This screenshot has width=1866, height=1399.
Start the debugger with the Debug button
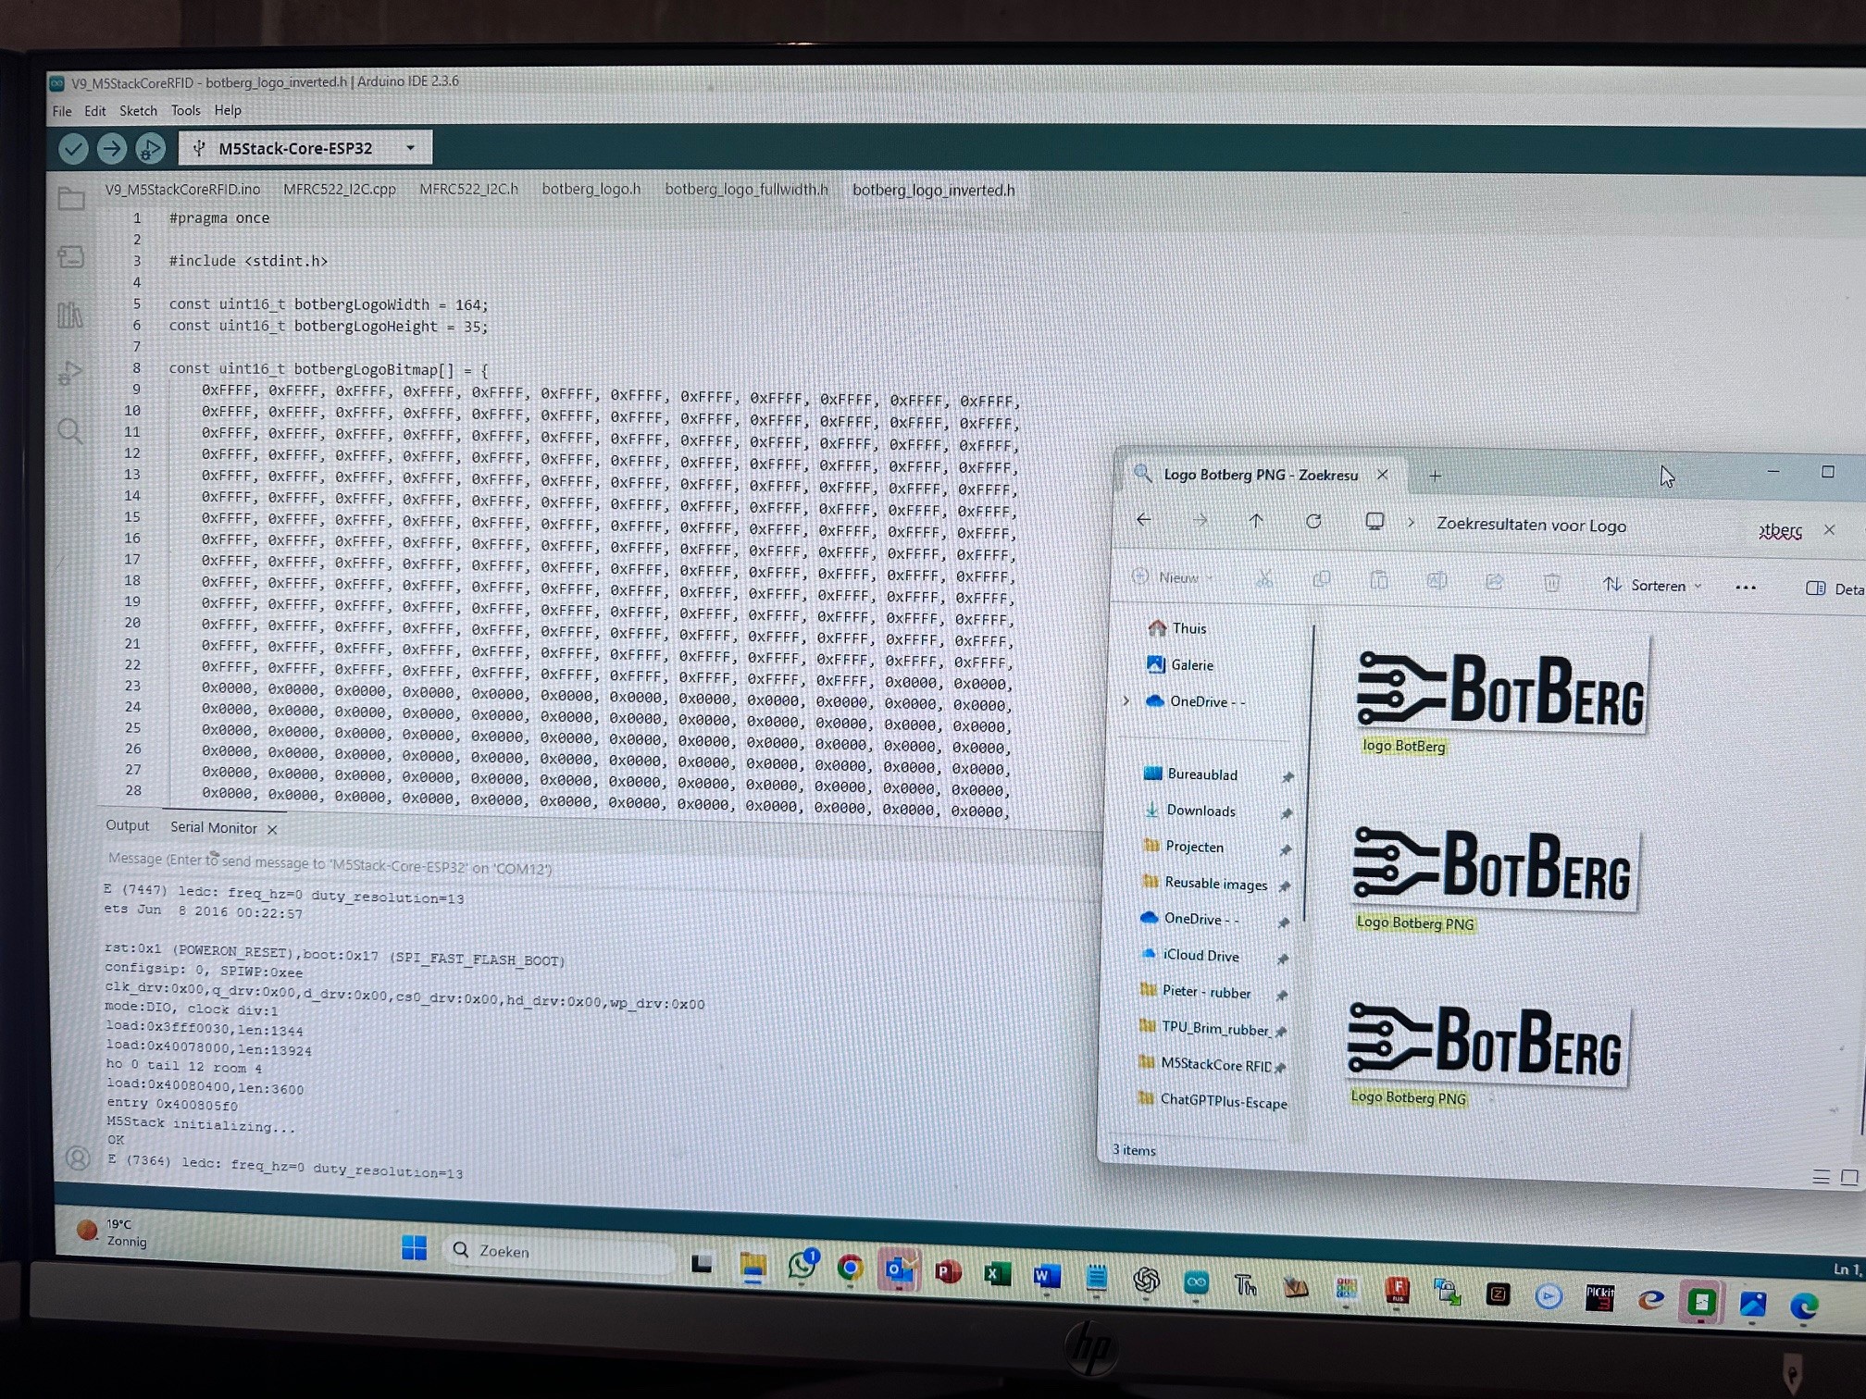click(x=150, y=148)
